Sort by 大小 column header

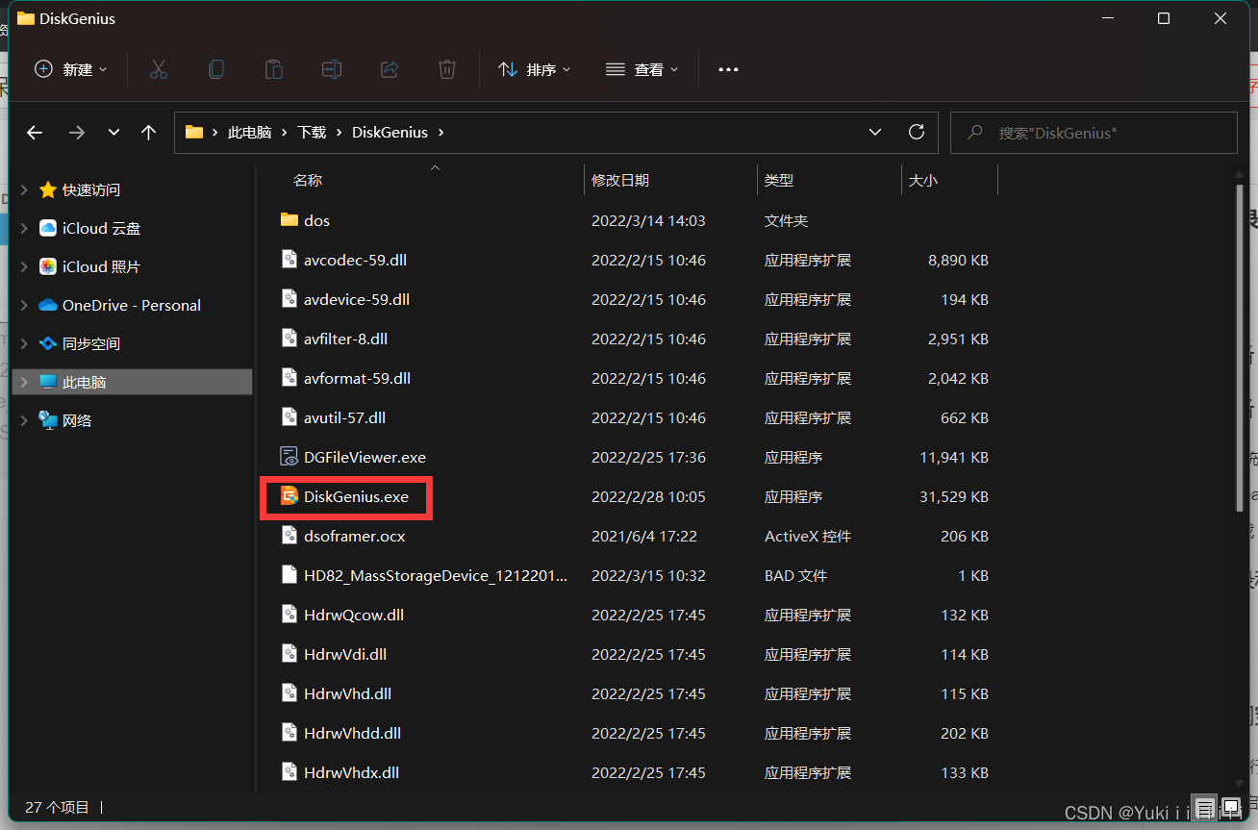point(923,180)
